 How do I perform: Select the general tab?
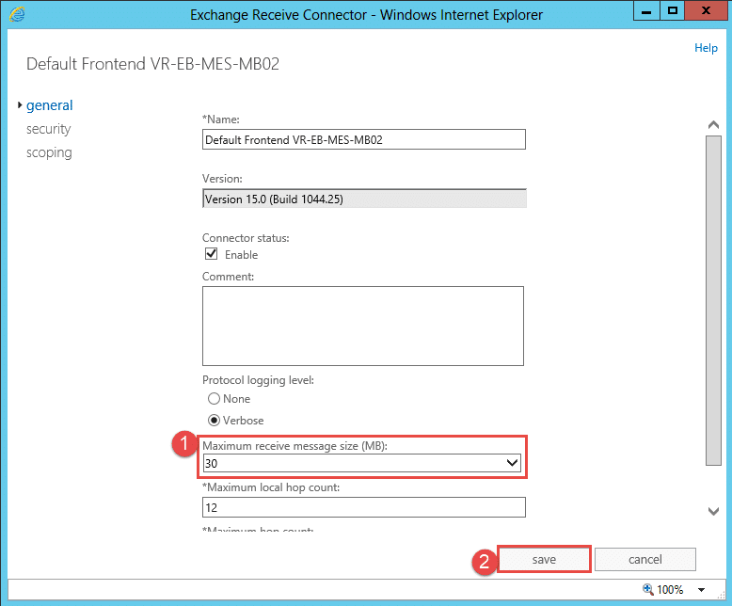(x=50, y=105)
